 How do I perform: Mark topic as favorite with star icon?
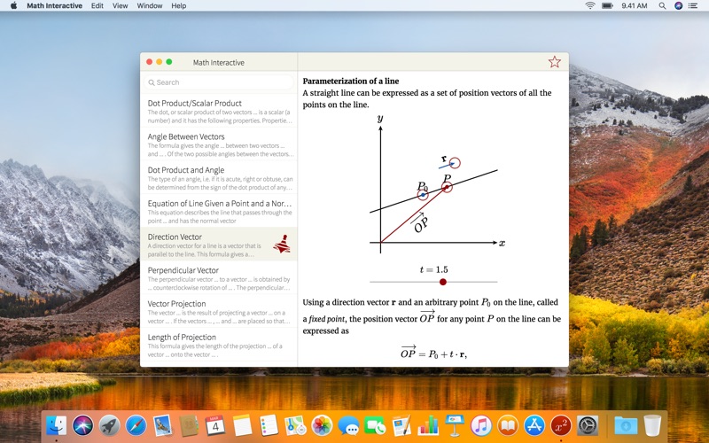point(555,62)
